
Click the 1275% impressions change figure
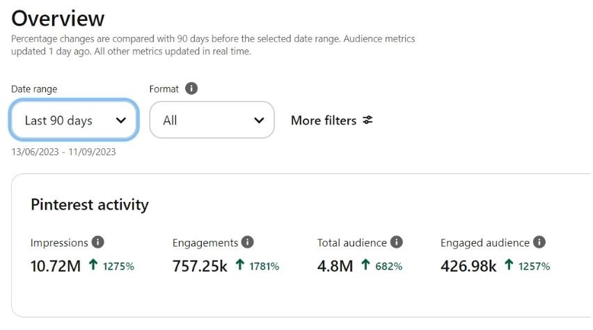click(118, 267)
